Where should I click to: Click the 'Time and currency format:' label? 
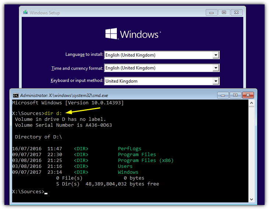(x=78, y=68)
